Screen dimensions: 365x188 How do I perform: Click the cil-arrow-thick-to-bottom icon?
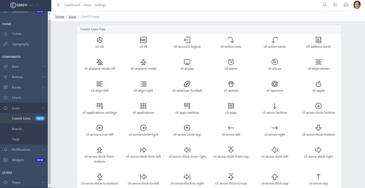coord(99,176)
